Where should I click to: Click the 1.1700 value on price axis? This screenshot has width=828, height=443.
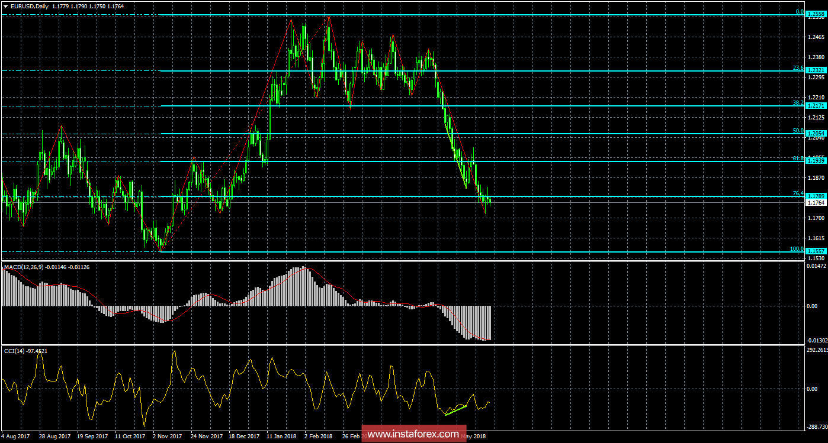(x=817, y=218)
